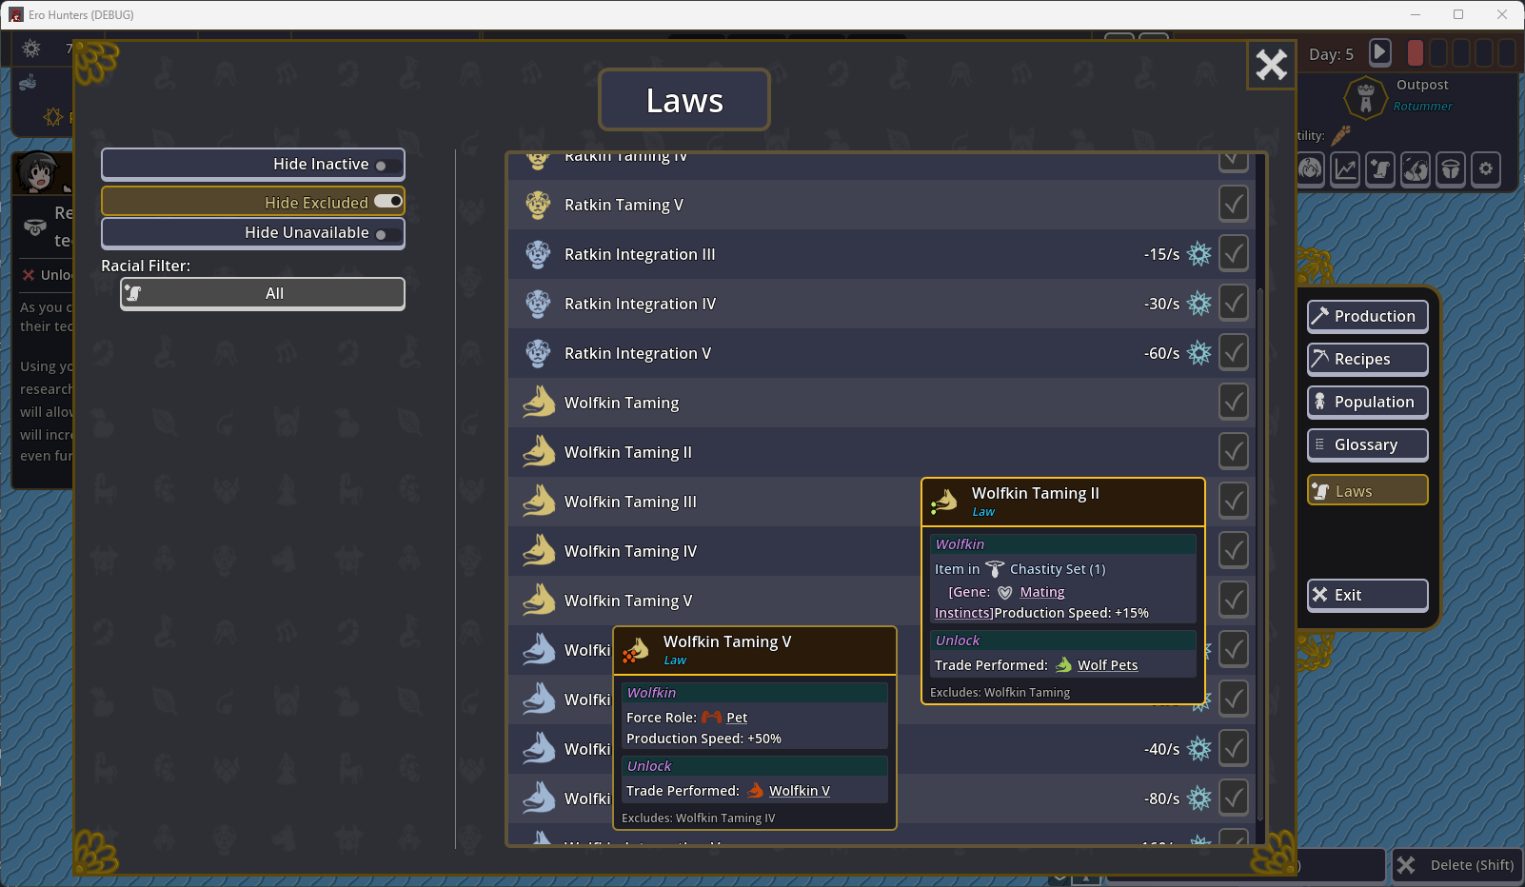The image size is (1525, 887).
Task: Select the Ratkin Integration III law name
Action: tap(640, 254)
